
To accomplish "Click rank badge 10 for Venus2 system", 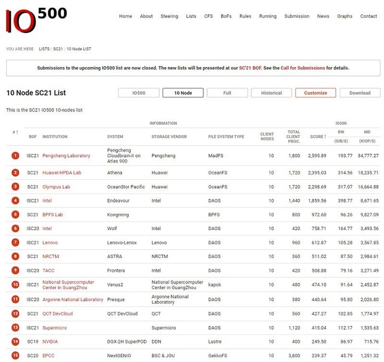I will click(16, 285).
